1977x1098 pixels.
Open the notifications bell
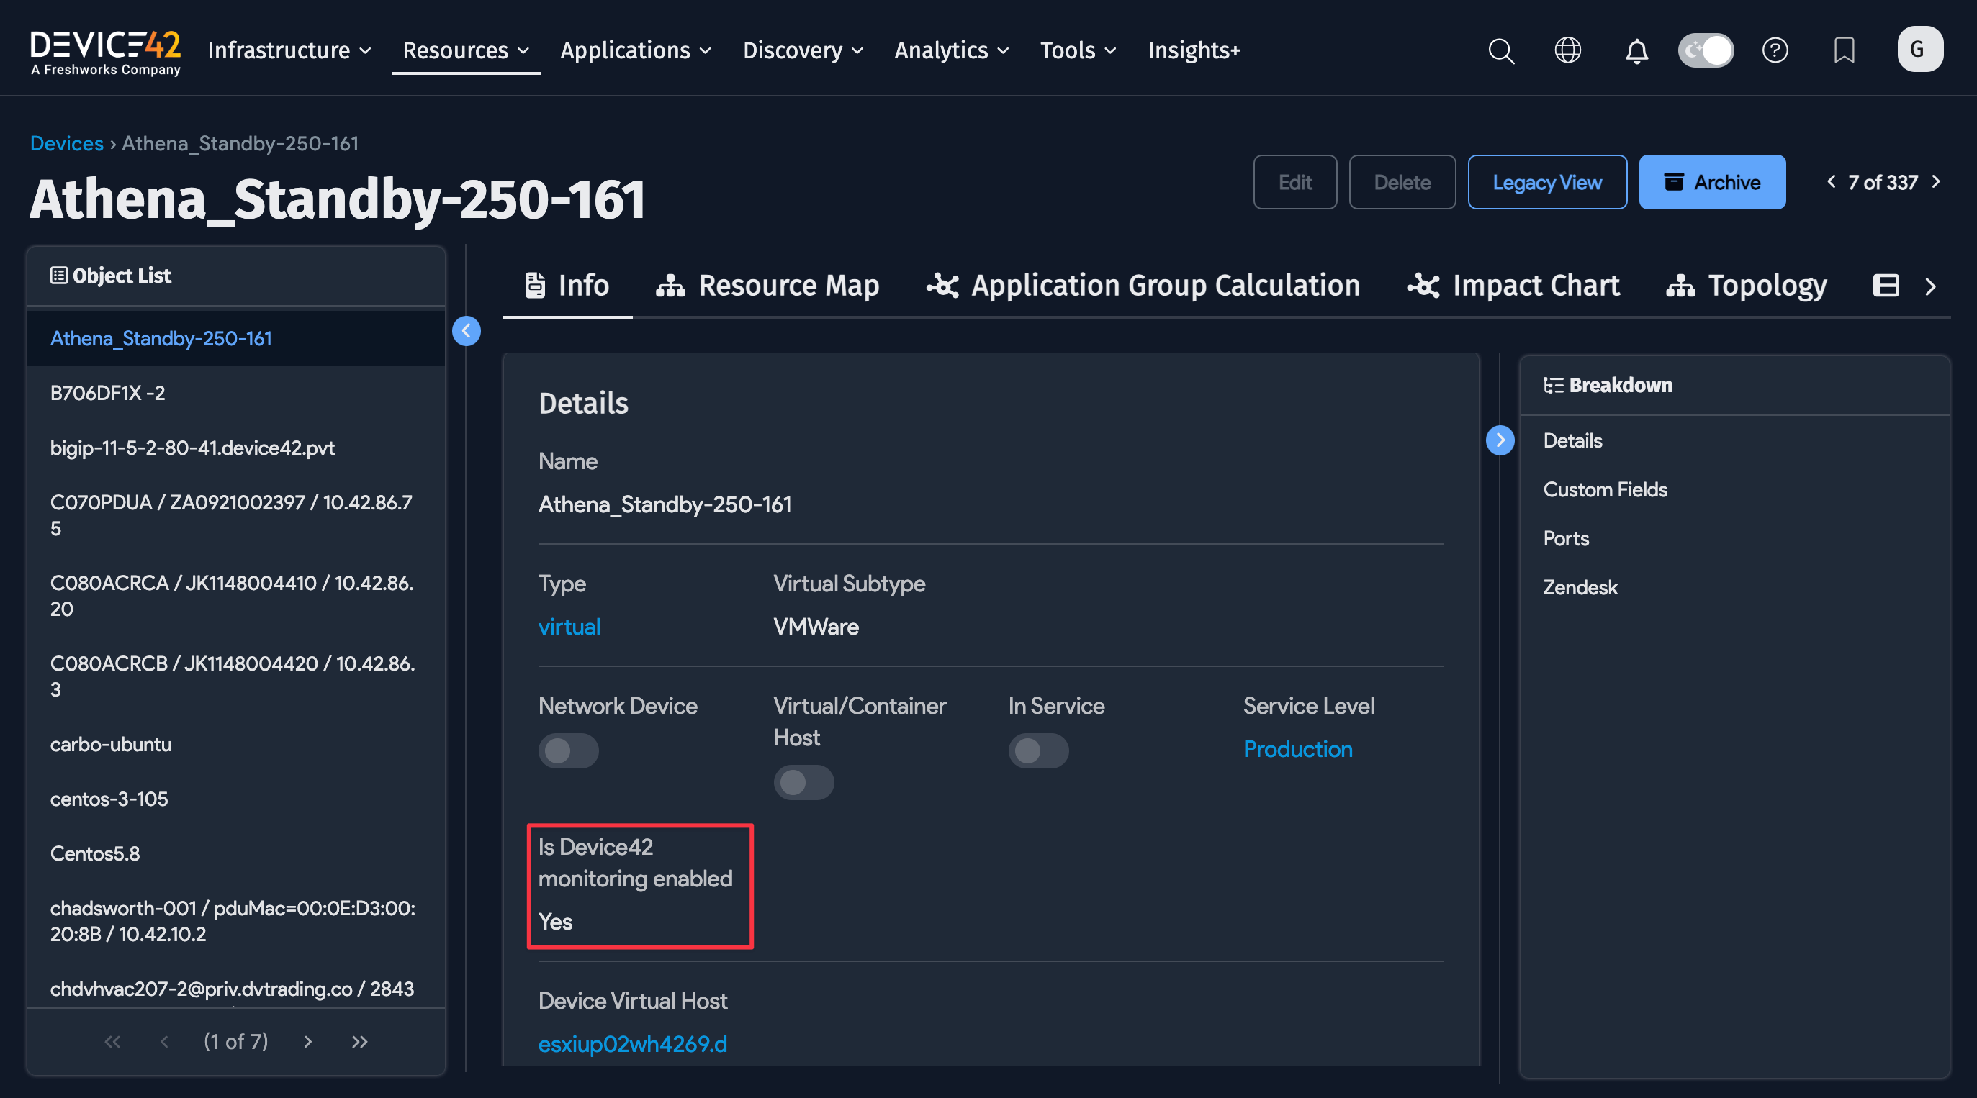(x=1636, y=50)
